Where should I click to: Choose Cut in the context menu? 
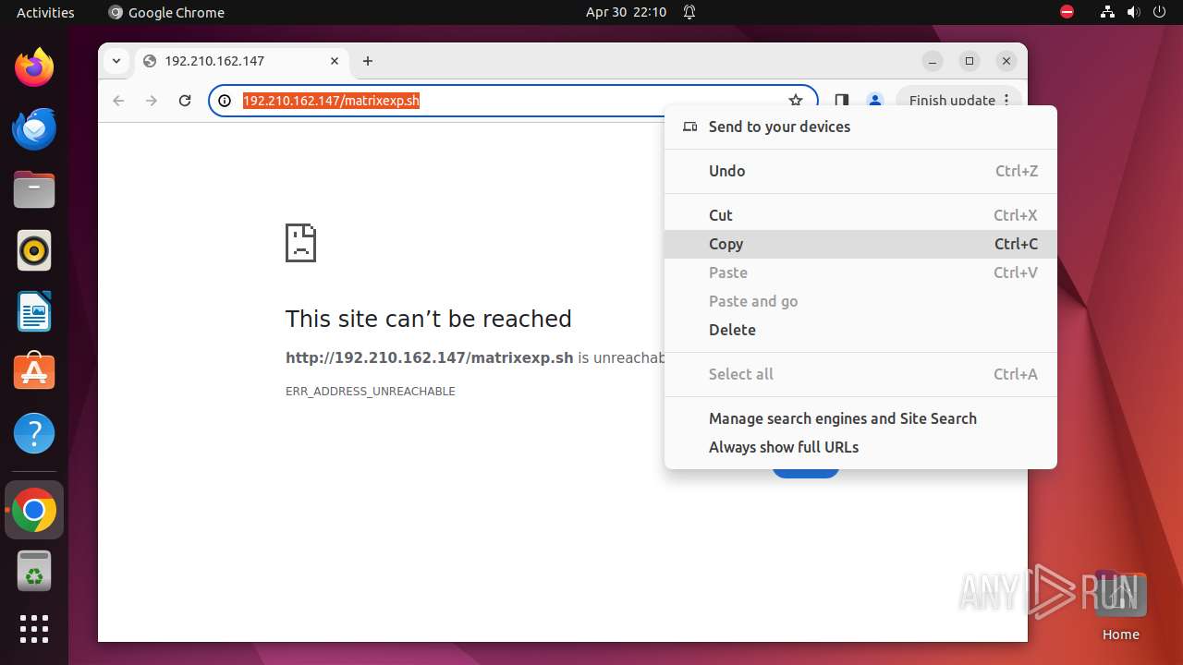tap(860, 215)
